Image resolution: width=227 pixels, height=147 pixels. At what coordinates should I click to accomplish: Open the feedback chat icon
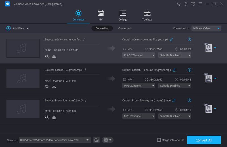[193, 4]
